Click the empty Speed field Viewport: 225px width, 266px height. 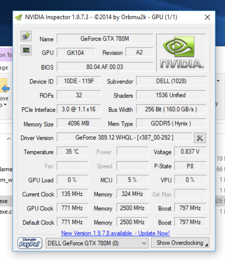(x=133, y=166)
